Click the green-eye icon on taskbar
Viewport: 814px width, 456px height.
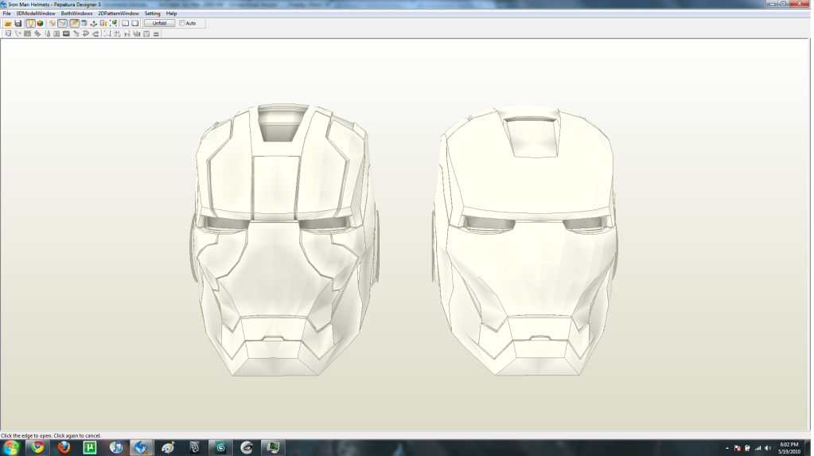pyautogui.click(x=247, y=447)
